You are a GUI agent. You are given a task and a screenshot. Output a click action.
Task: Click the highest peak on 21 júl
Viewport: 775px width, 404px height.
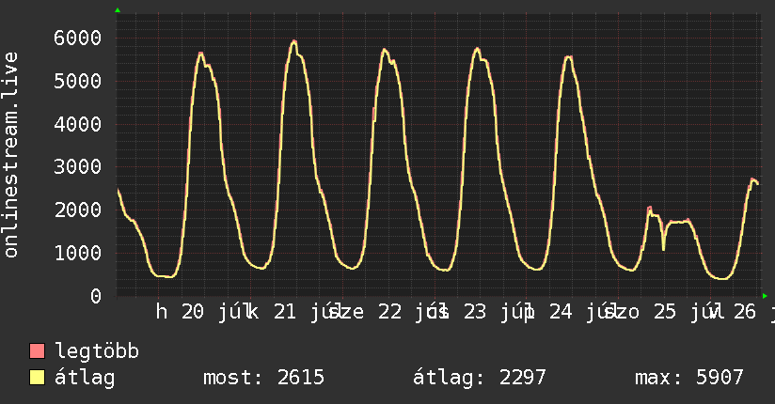294,41
